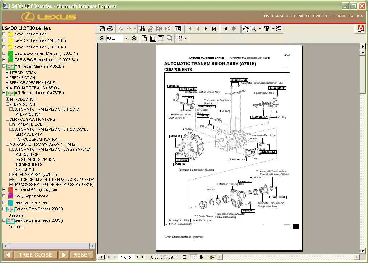The image size is (368, 263).
Task: Expand the STANDARD BOLT node
Action: 11,124
